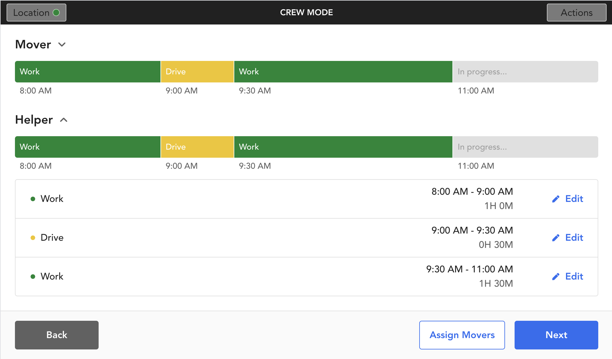Click Mover's 11:00 AM time label

(x=476, y=90)
